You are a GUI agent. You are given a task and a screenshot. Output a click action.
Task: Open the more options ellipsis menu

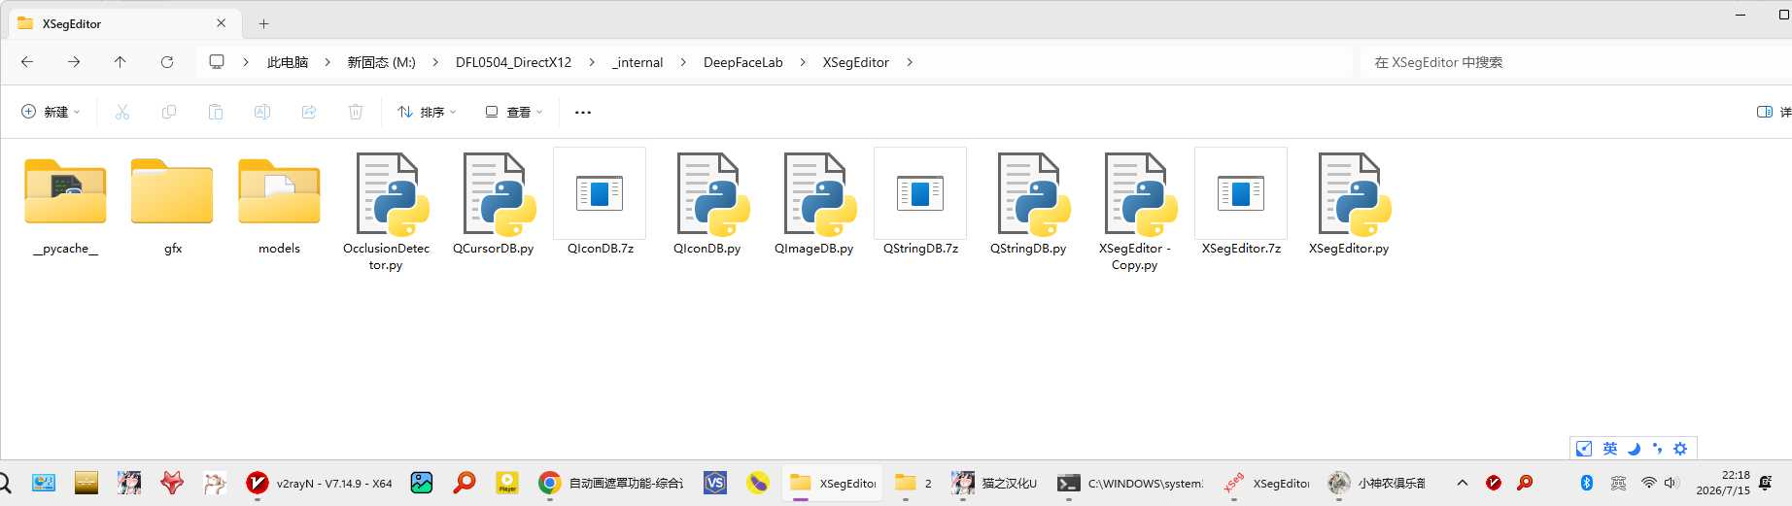[x=583, y=112]
